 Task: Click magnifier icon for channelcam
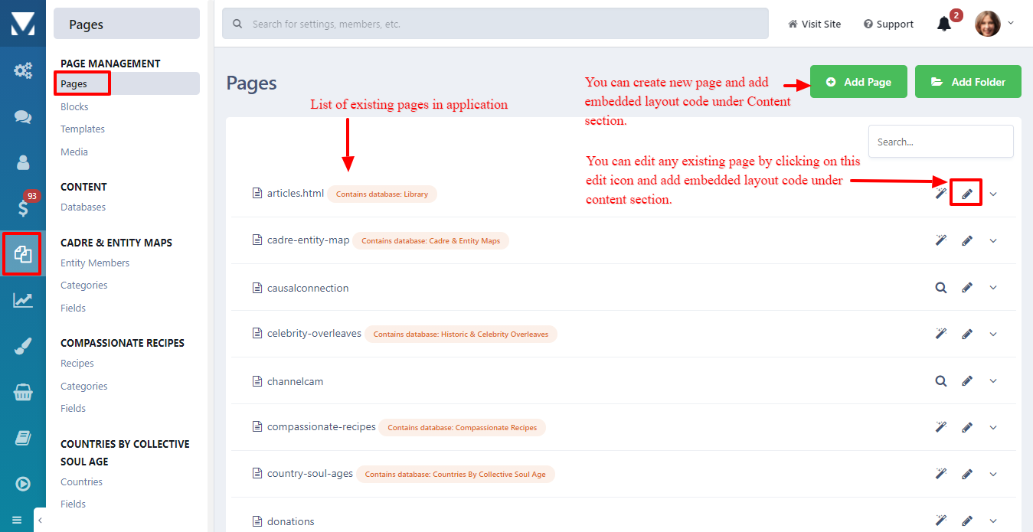(941, 381)
